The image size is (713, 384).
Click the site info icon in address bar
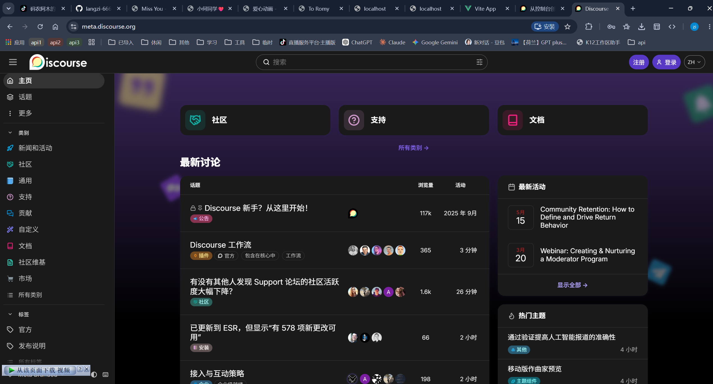pos(74,27)
